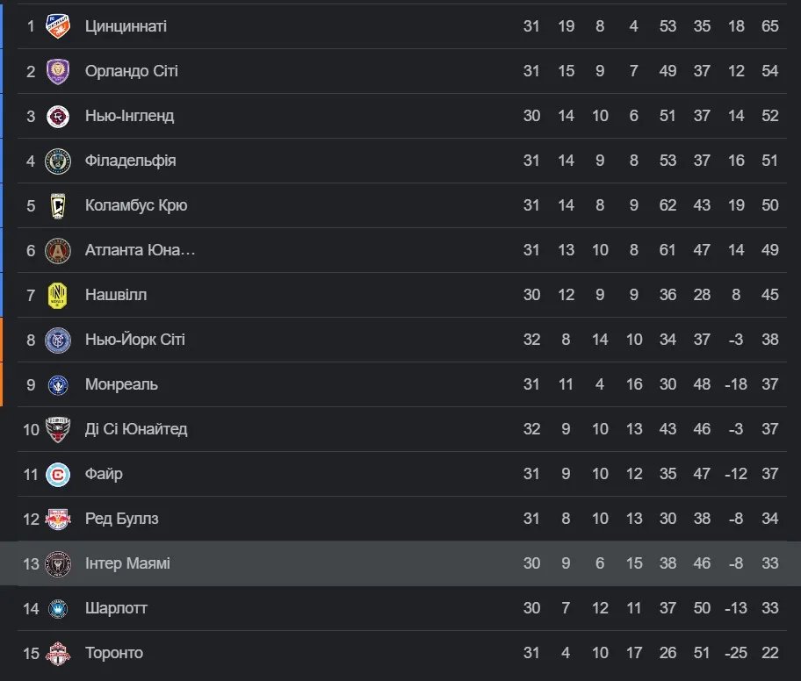Open the Columbus Crew logo

[57, 205]
